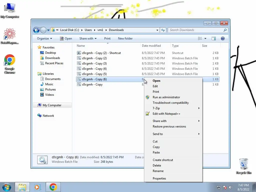This screenshot has height=192, width=256.
Task: Click vm1 in the address breadcrumb
Action: [100, 30]
